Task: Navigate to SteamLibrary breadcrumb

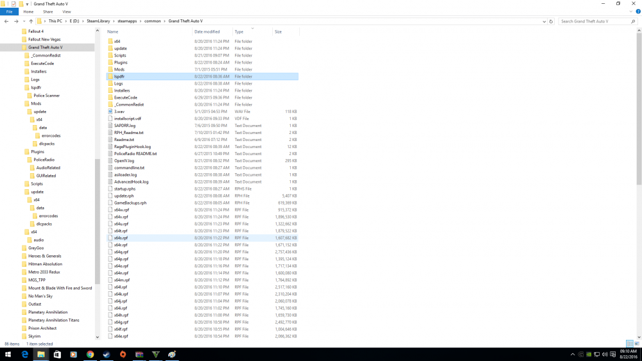Action: click(x=98, y=21)
